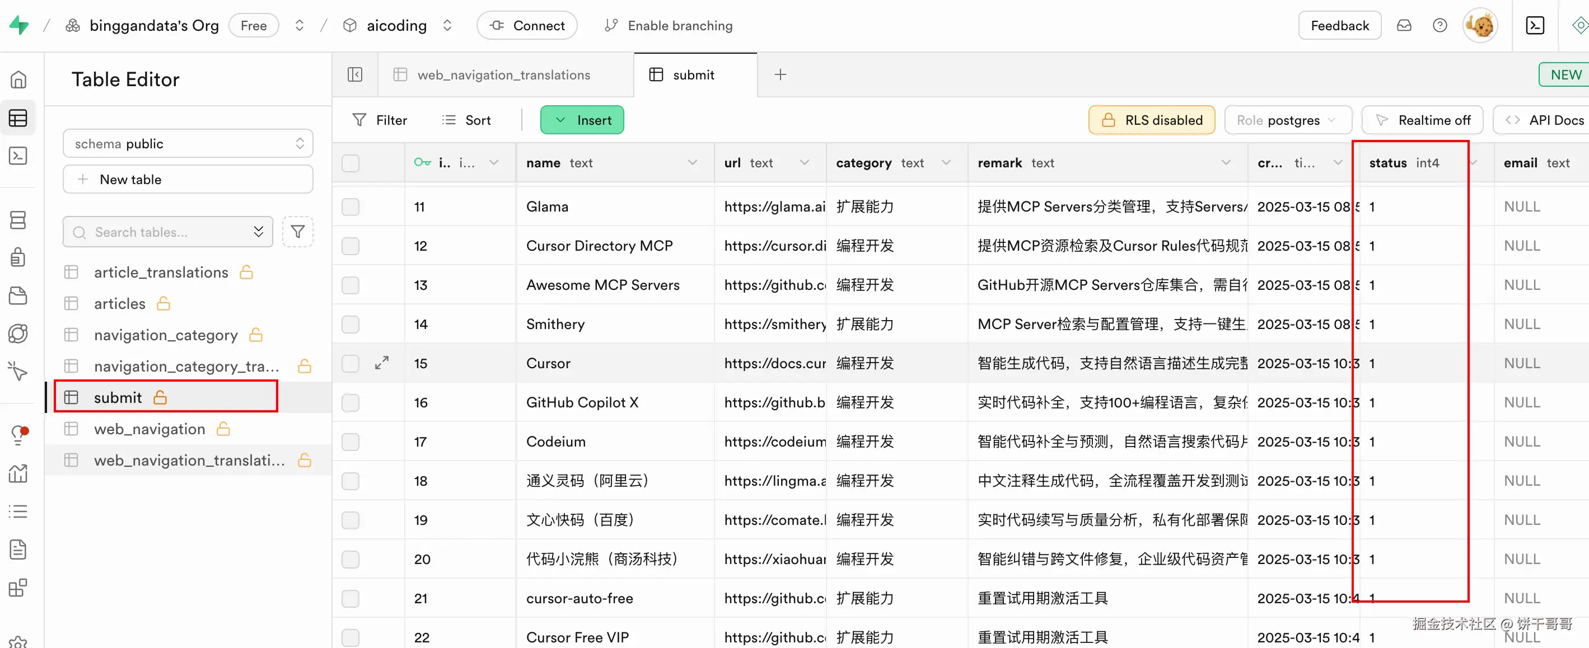
Task: Check the select-all rows header checkbox
Action: [x=350, y=163]
